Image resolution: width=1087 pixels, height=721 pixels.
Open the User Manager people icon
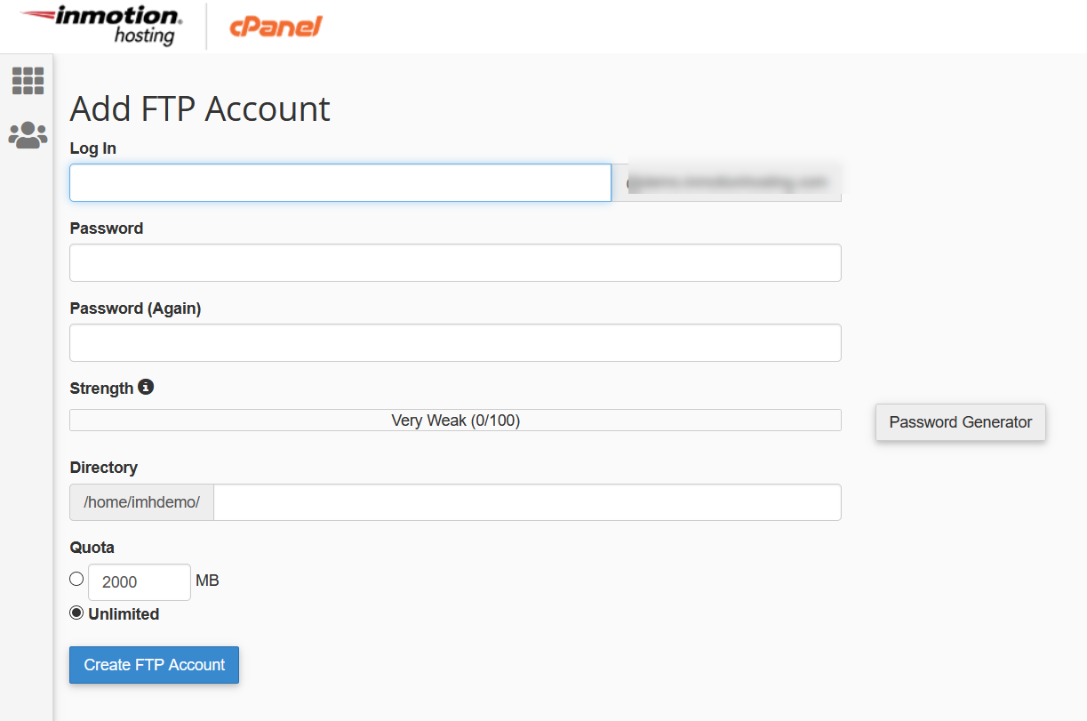point(28,135)
